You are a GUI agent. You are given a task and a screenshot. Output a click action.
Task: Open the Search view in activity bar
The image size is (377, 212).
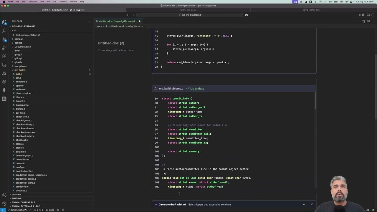[4, 31]
